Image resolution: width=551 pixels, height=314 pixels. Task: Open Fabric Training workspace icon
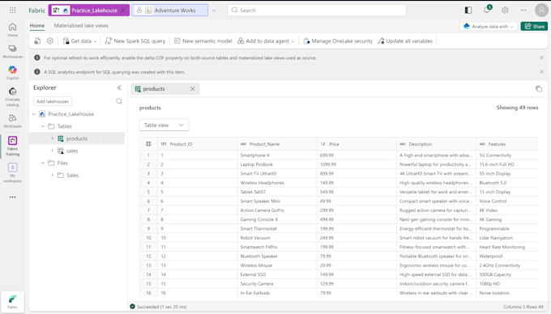coord(13,146)
